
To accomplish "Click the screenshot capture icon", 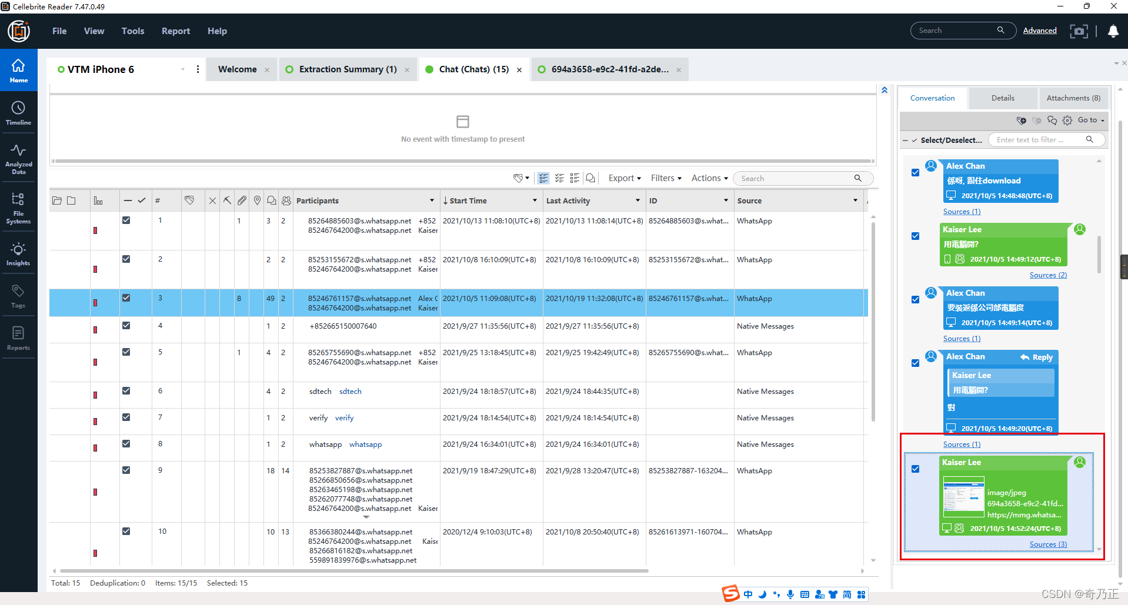I will point(1079,31).
